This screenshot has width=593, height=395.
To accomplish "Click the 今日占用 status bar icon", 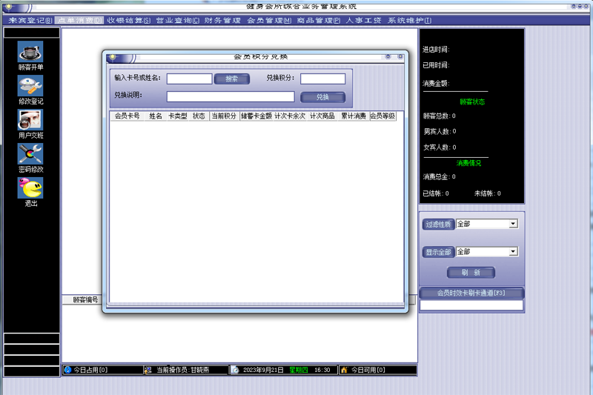I will [68, 370].
